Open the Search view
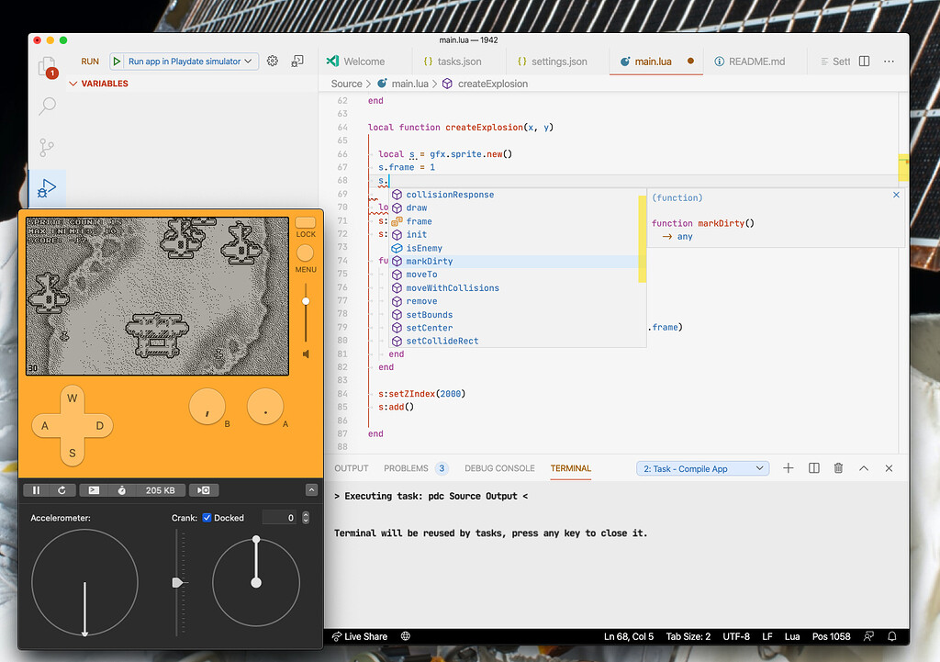Screen dimensions: 940x662 46,107
